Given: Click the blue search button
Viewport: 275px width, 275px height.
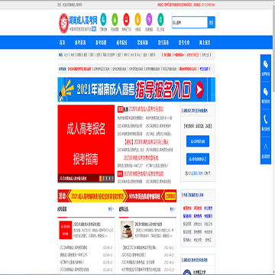Looking at the screenshot, I should [212, 22].
